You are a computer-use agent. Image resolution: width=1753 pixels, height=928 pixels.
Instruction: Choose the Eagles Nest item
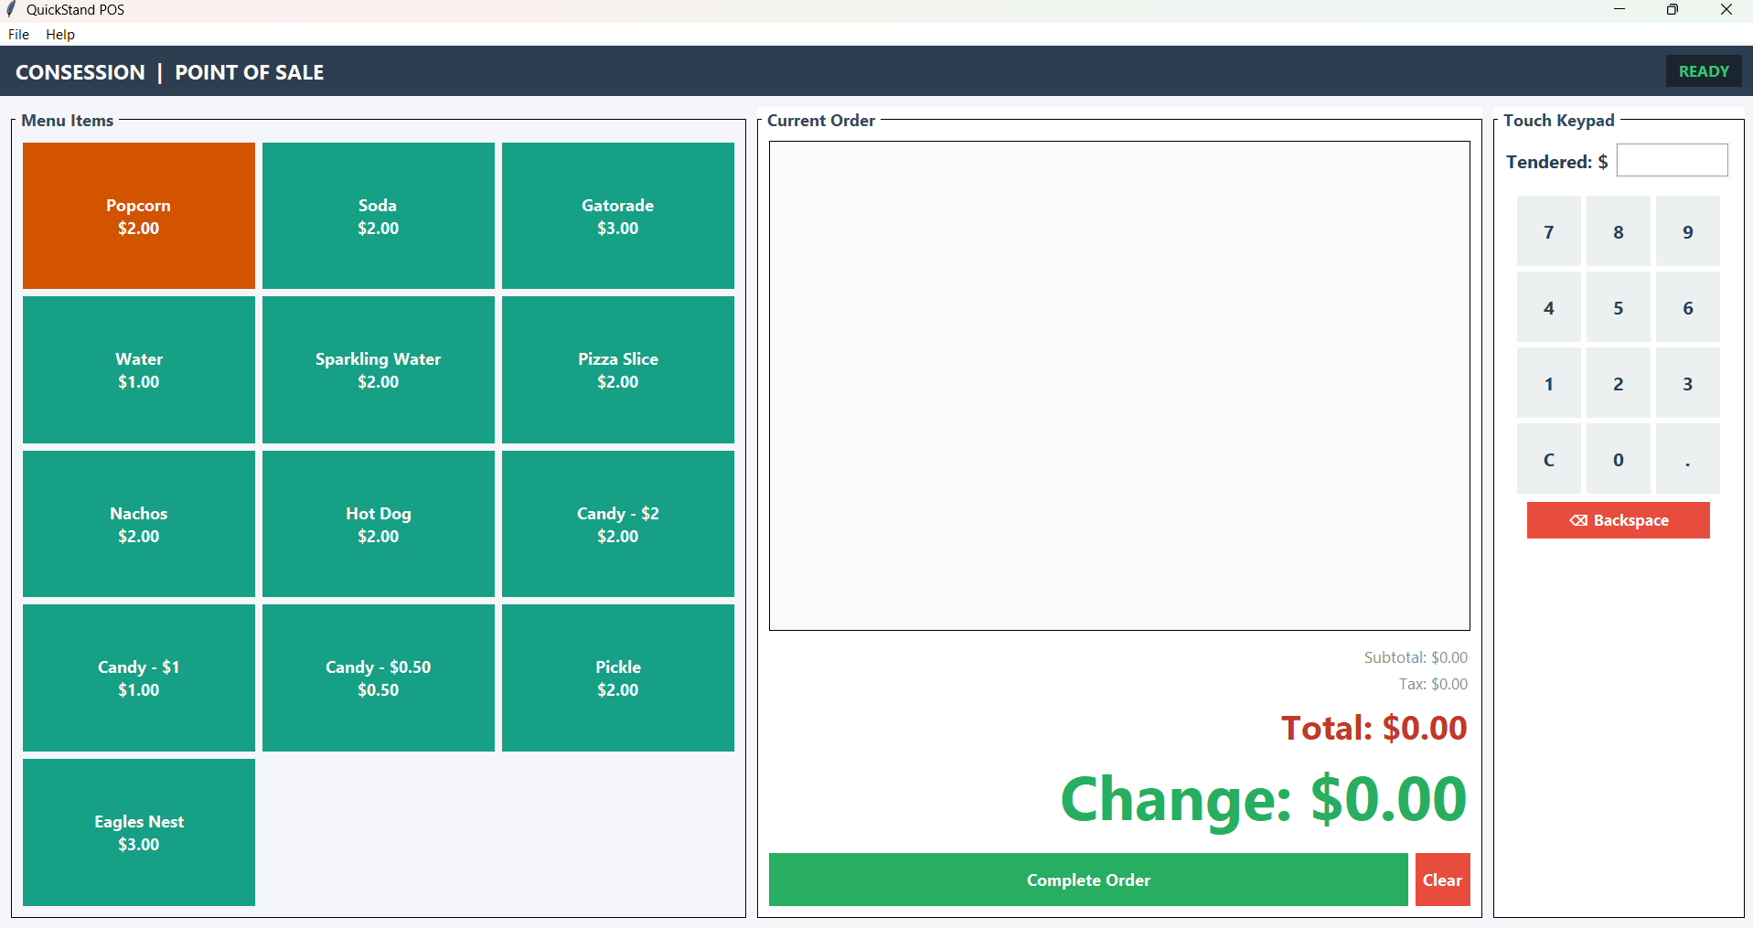[139, 832]
